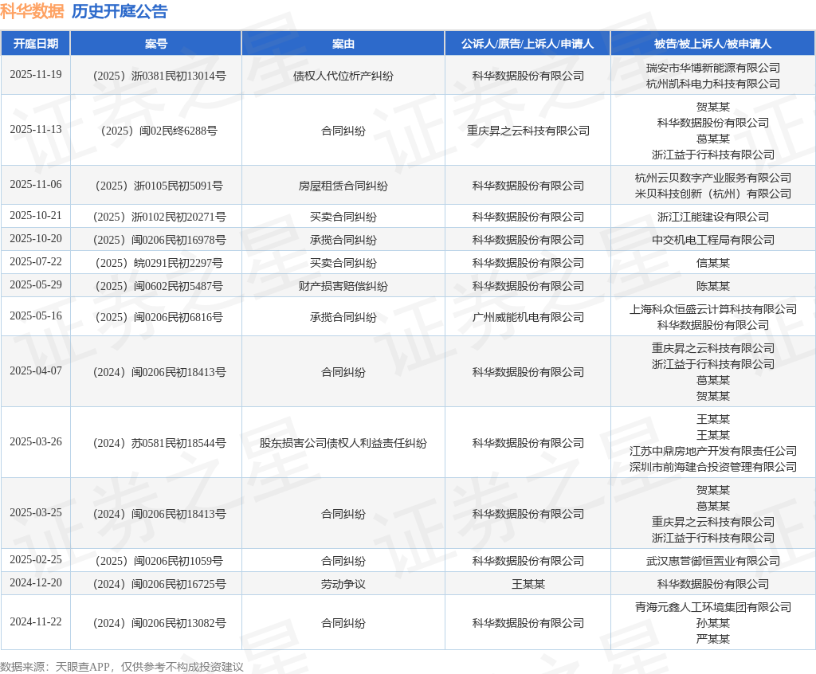Select the date 2025-07-22
The height and width of the screenshot is (674, 816).
(x=35, y=262)
